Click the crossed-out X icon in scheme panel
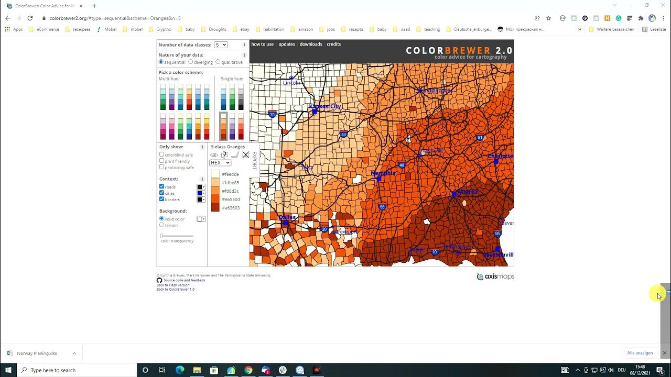Screen dimensions: 671x377 click(x=245, y=155)
